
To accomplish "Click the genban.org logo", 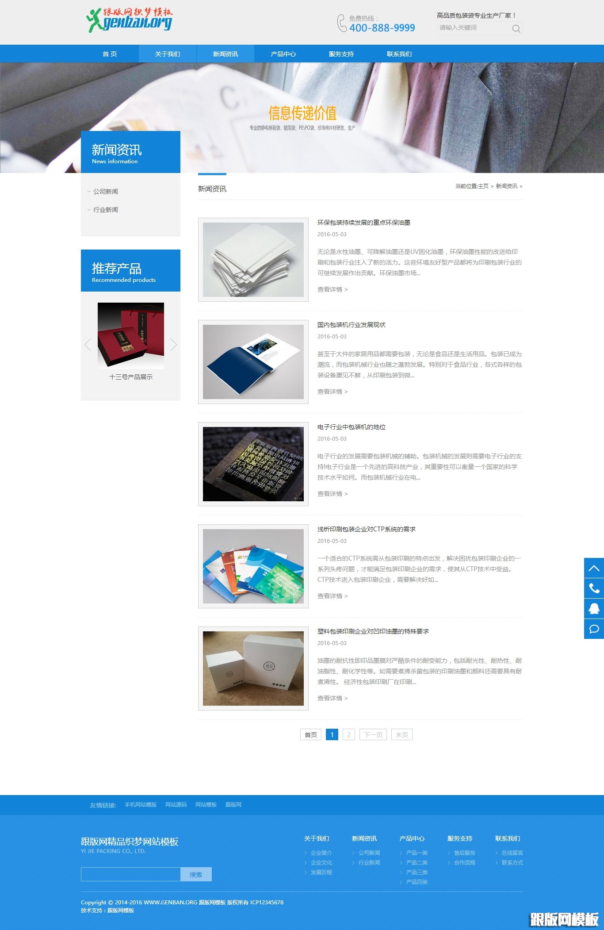I will (x=129, y=20).
